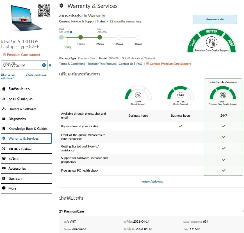This screenshot has width=244, height=233.
Task: Click the info icon next to Apr. 2021
Action: pyautogui.click(x=71, y=32)
